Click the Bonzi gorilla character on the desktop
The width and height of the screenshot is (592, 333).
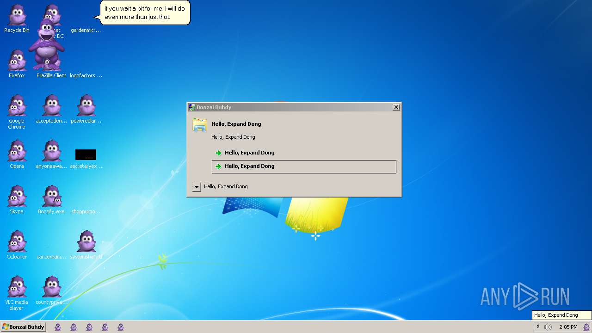click(x=46, y=44)
